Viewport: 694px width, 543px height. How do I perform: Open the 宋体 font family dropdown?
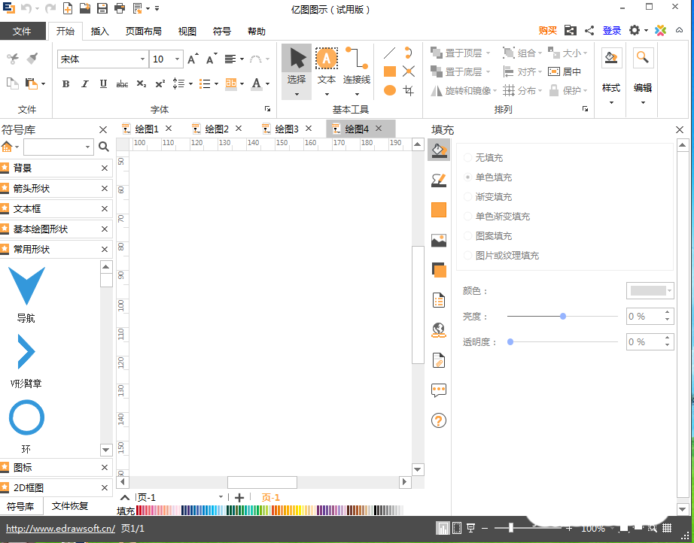(144, 59)
